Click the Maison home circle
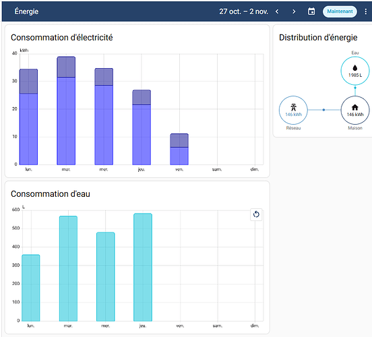Image resolution: width=372 pixels, height=337 pixels. coord(355,110)
